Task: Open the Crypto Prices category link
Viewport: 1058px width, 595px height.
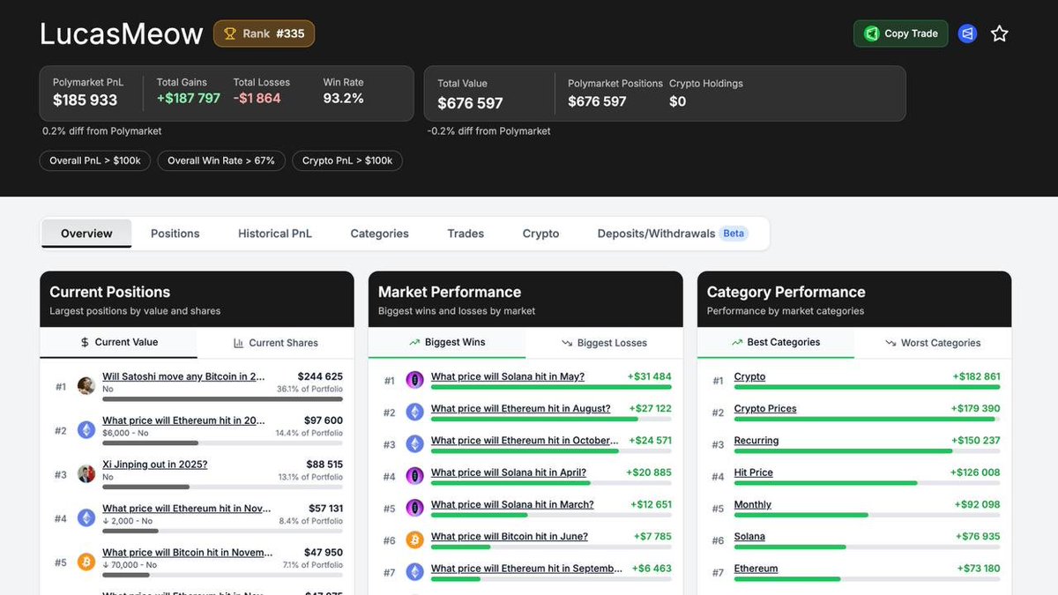Action: coord(765,409)
